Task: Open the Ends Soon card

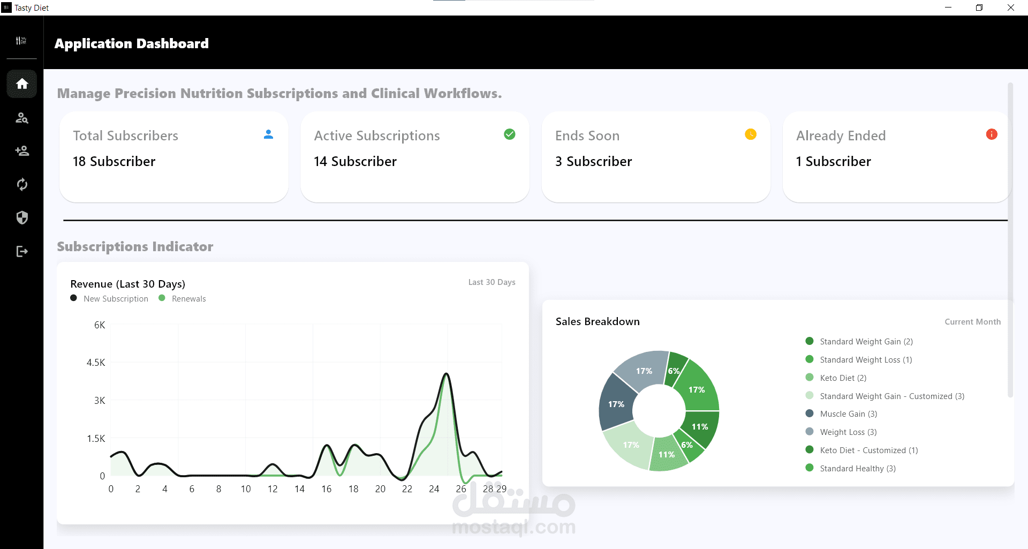Action: tap(656, 157)
